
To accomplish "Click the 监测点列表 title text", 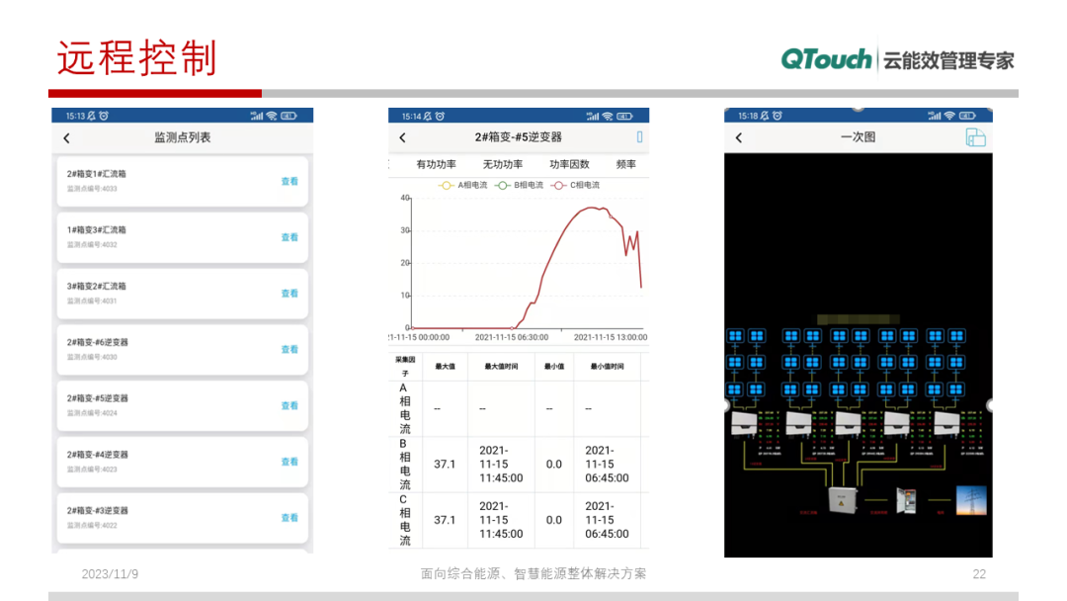I will (183, 137).
